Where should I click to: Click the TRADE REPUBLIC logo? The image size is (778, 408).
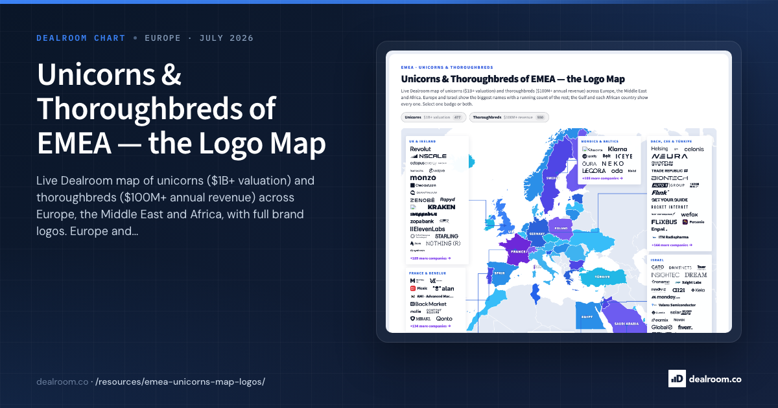point(669,171)
